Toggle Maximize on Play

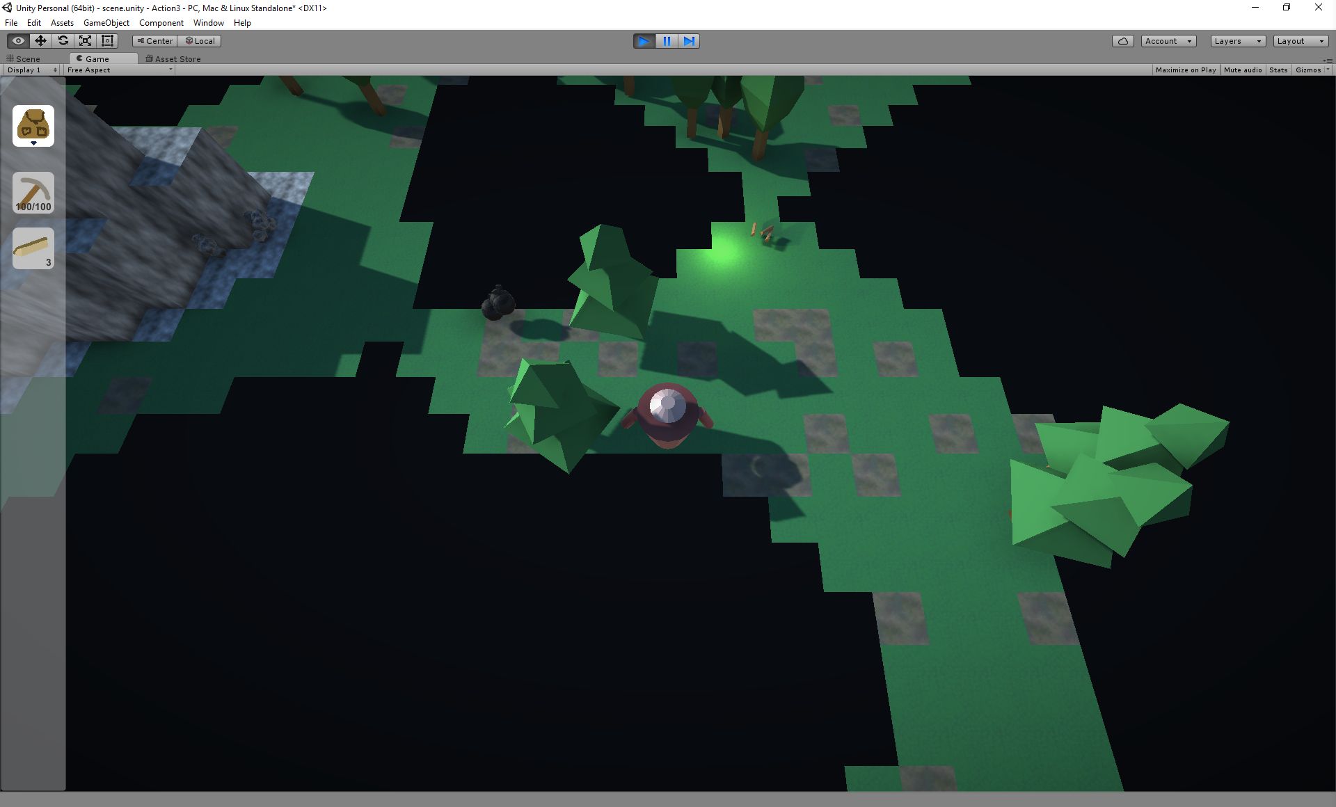[x=1185, y=70]
